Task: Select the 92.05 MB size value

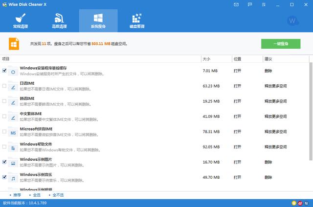Action: click(211, 147)
